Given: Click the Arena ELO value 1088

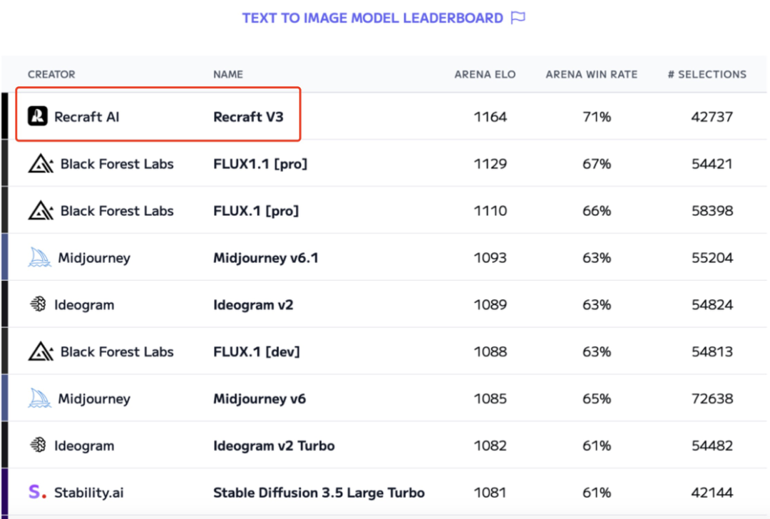Looking at the screenshot, I should (x=490, y=351).
